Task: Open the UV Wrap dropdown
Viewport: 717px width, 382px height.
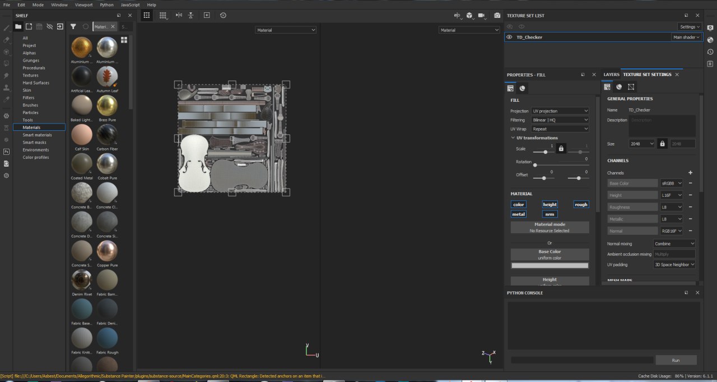Action: tap(560, 129)
